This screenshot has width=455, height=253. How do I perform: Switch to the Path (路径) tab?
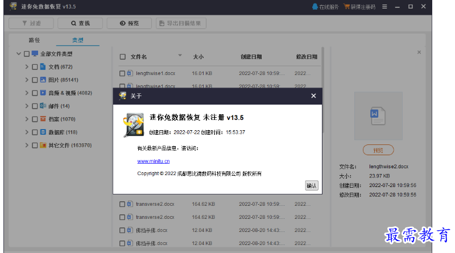(34, 40)
